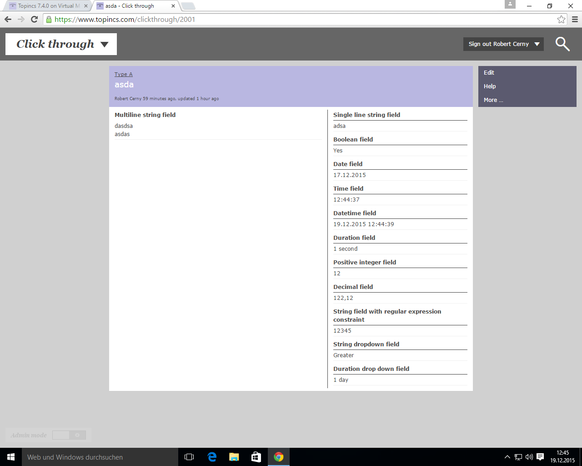Click the Windows search box
This screenshot has width=582, height=466.
tap(100, 457)
